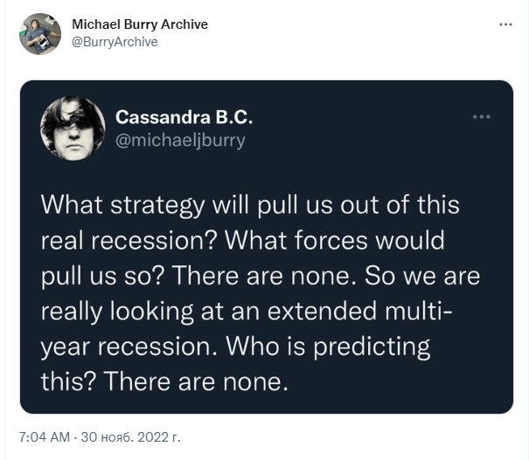Open the tweet's three-dot more options menu
Viewport: 529px width, 460px height.
point(505,24)
